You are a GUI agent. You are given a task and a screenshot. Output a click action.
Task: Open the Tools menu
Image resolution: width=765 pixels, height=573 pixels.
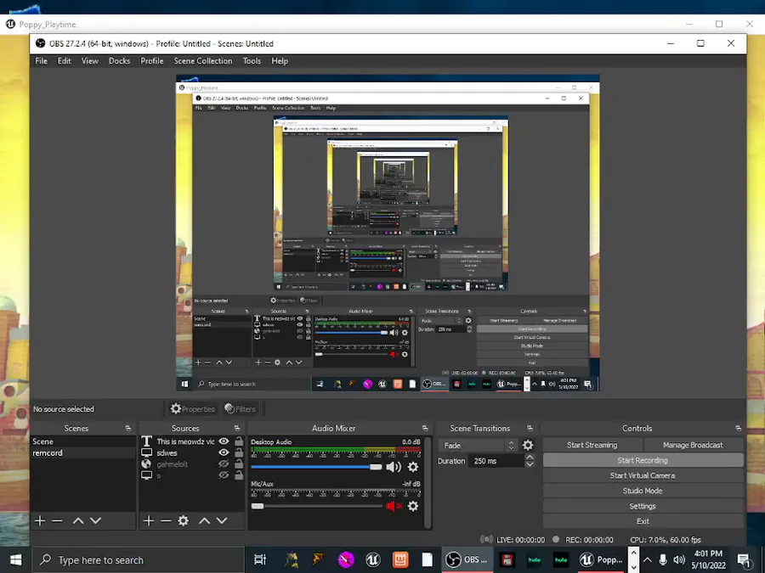tap(252, 61)
